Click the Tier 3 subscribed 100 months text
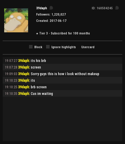 (65, 33)
